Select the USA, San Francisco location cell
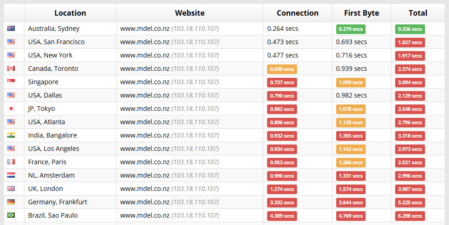 point(70,42)
